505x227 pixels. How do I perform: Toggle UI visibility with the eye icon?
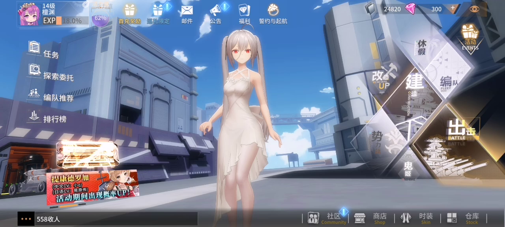pyautogui.click(x=475, y=9)
